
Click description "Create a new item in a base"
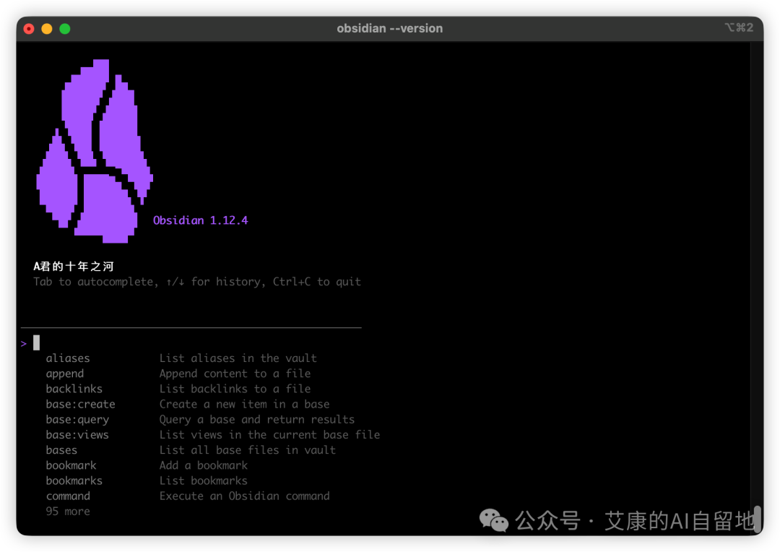[244, 404]
